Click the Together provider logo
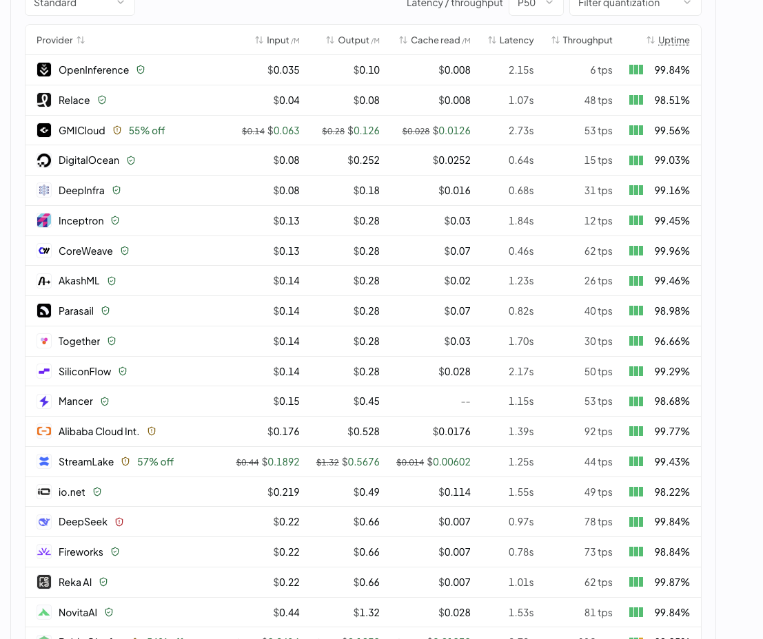 tap(44, 342)
